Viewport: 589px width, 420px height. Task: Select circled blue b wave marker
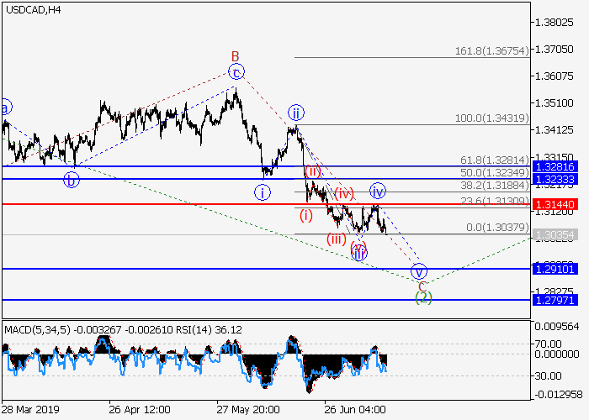pyautogui.click(x=72, y=179)
